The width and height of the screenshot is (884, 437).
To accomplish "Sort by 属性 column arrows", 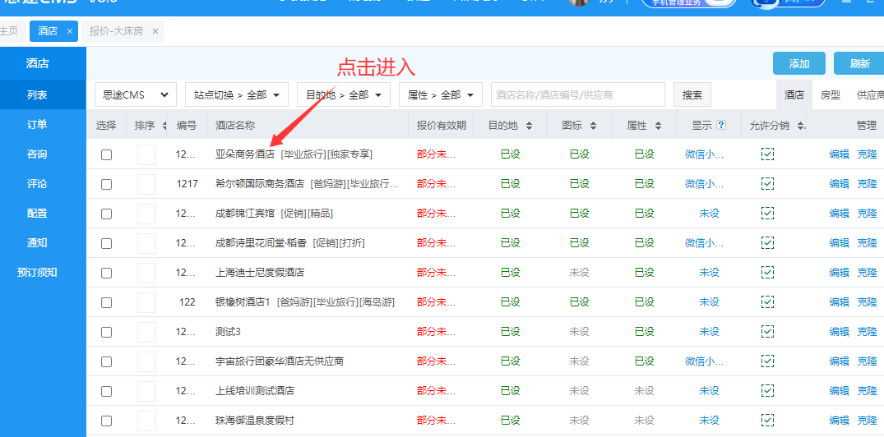I will coord(659,126).
